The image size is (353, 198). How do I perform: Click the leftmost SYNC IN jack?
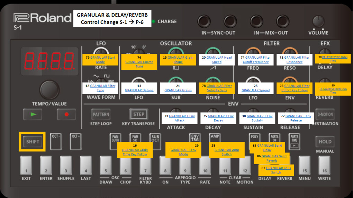(x=204, y=21)
